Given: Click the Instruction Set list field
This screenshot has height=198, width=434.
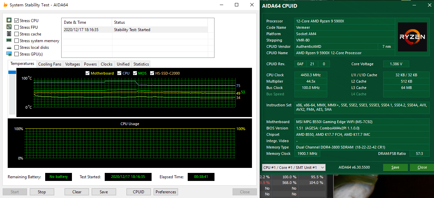Looking at the screenshot, I should coord(362,107).
